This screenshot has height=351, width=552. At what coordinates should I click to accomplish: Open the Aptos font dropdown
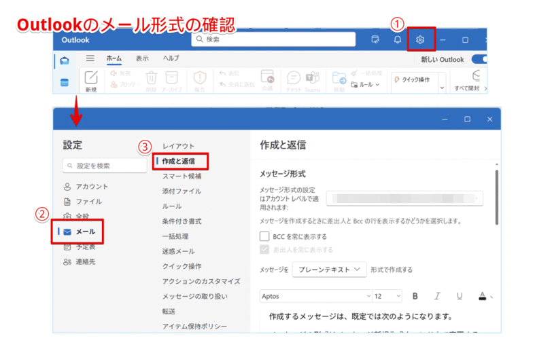(316, 296)
